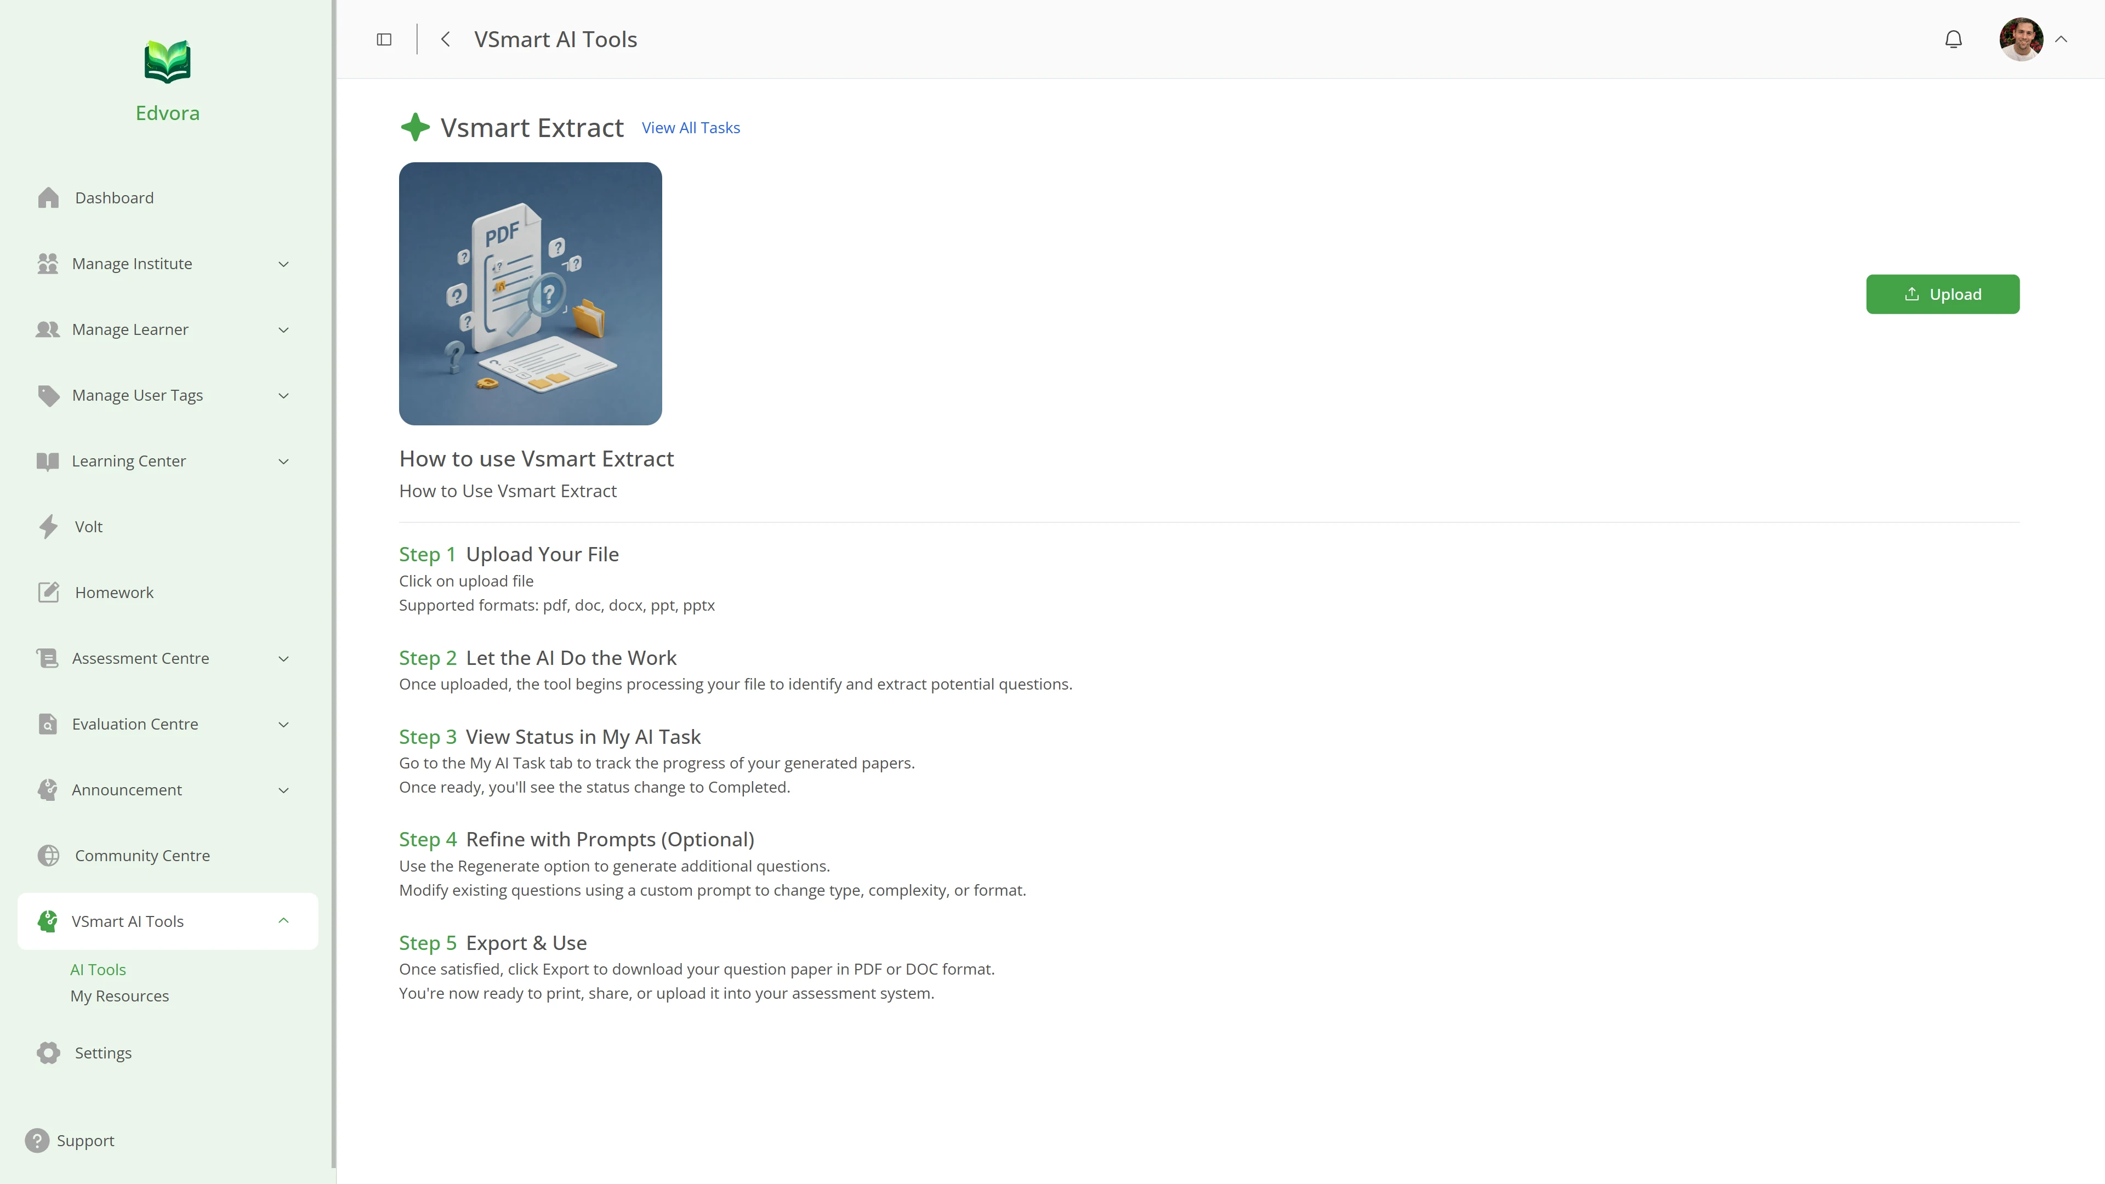The image size is (2105, 1184).
Task: Click the Vsmart Extract PDF thumbnail image
Action: pyautogui.click(x=530, y=293)
